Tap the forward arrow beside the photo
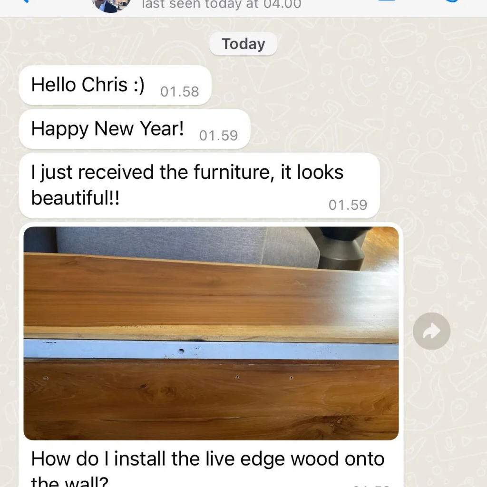The width and height of the screenshot is (487, 487). 431,331
